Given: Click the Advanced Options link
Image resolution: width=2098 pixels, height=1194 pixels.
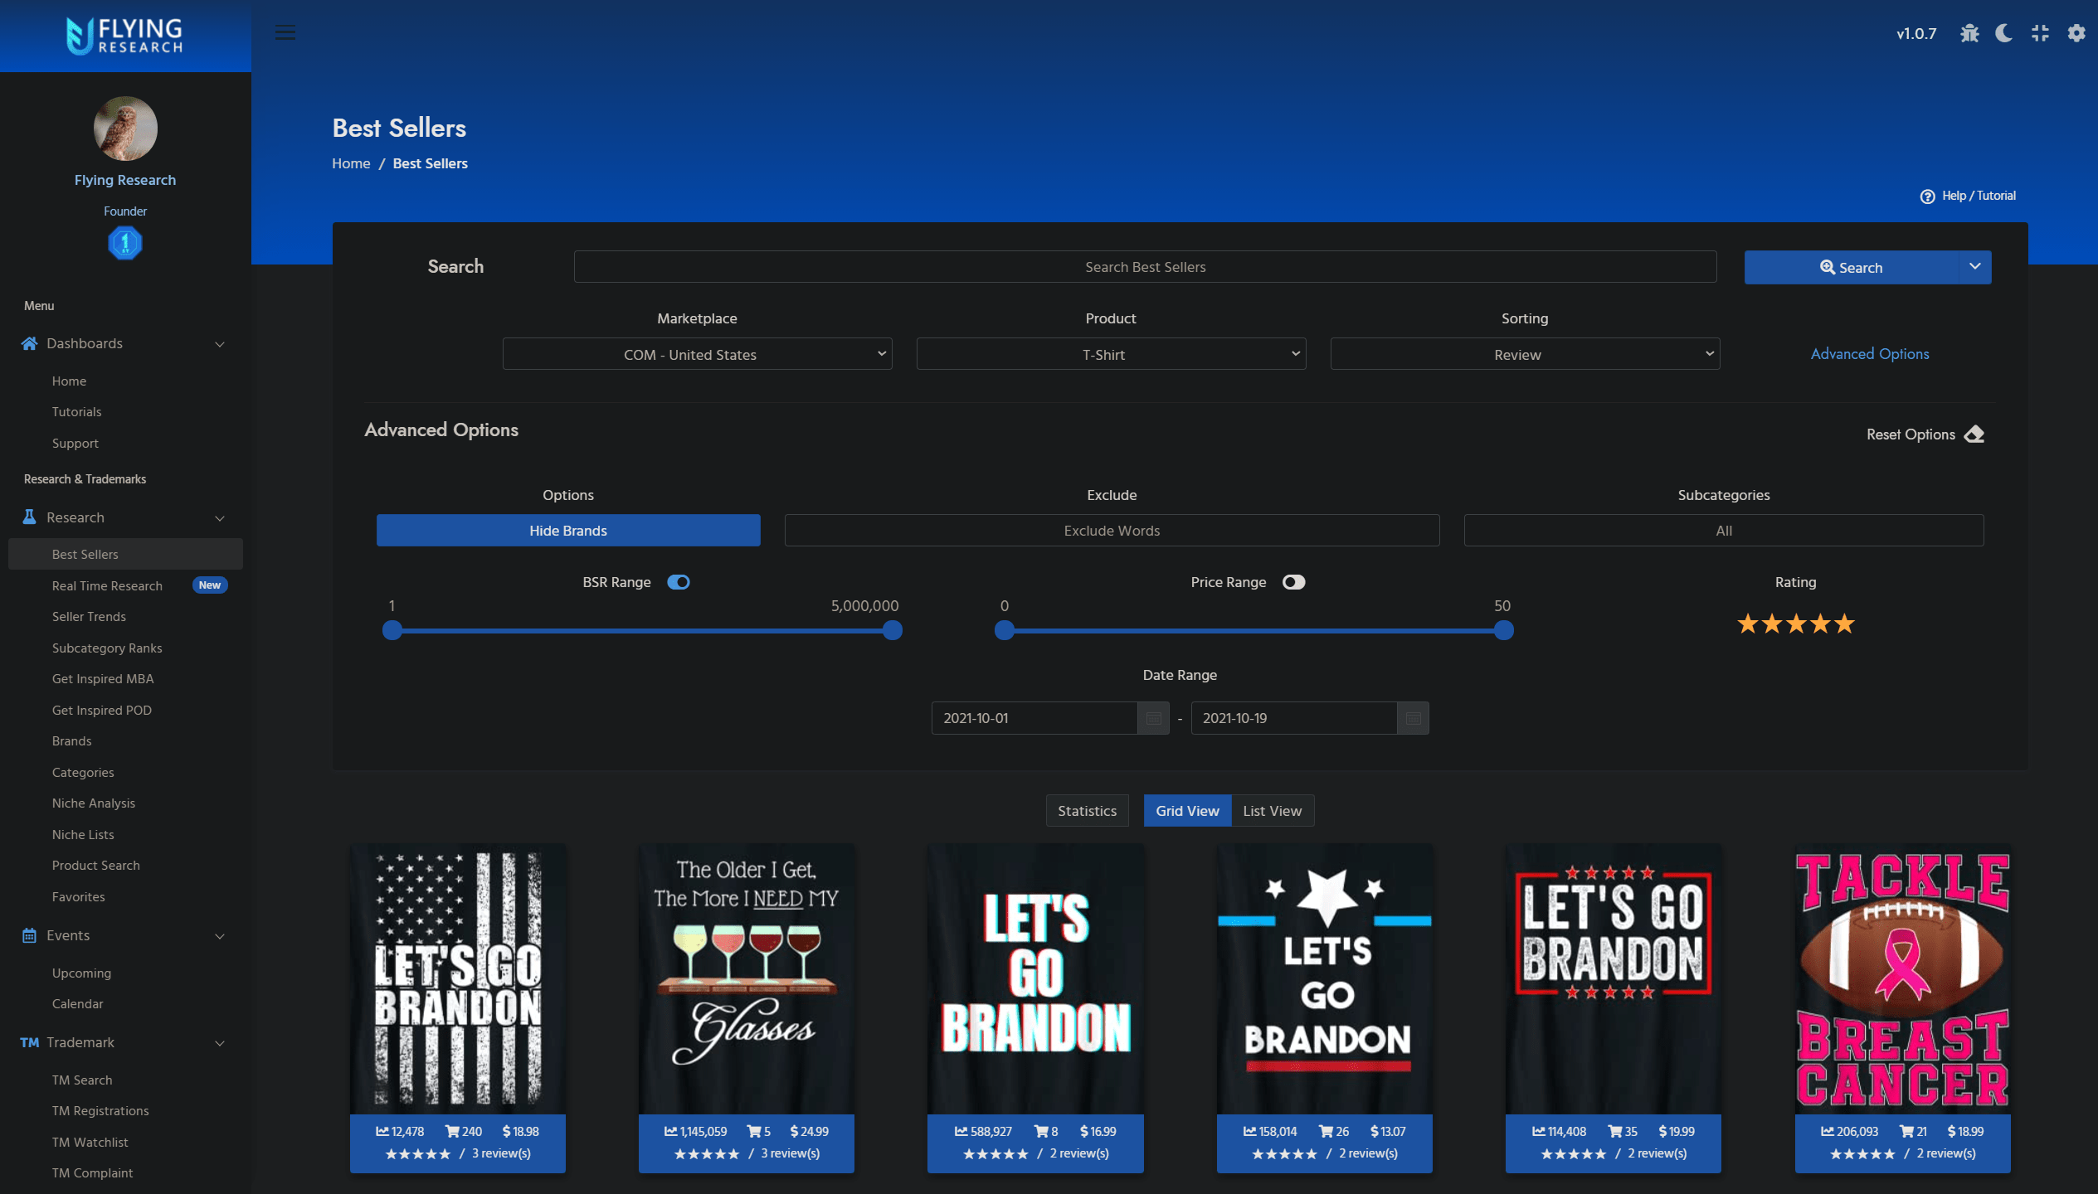Looking at the screenshot, I should [x=1870, y=354].
